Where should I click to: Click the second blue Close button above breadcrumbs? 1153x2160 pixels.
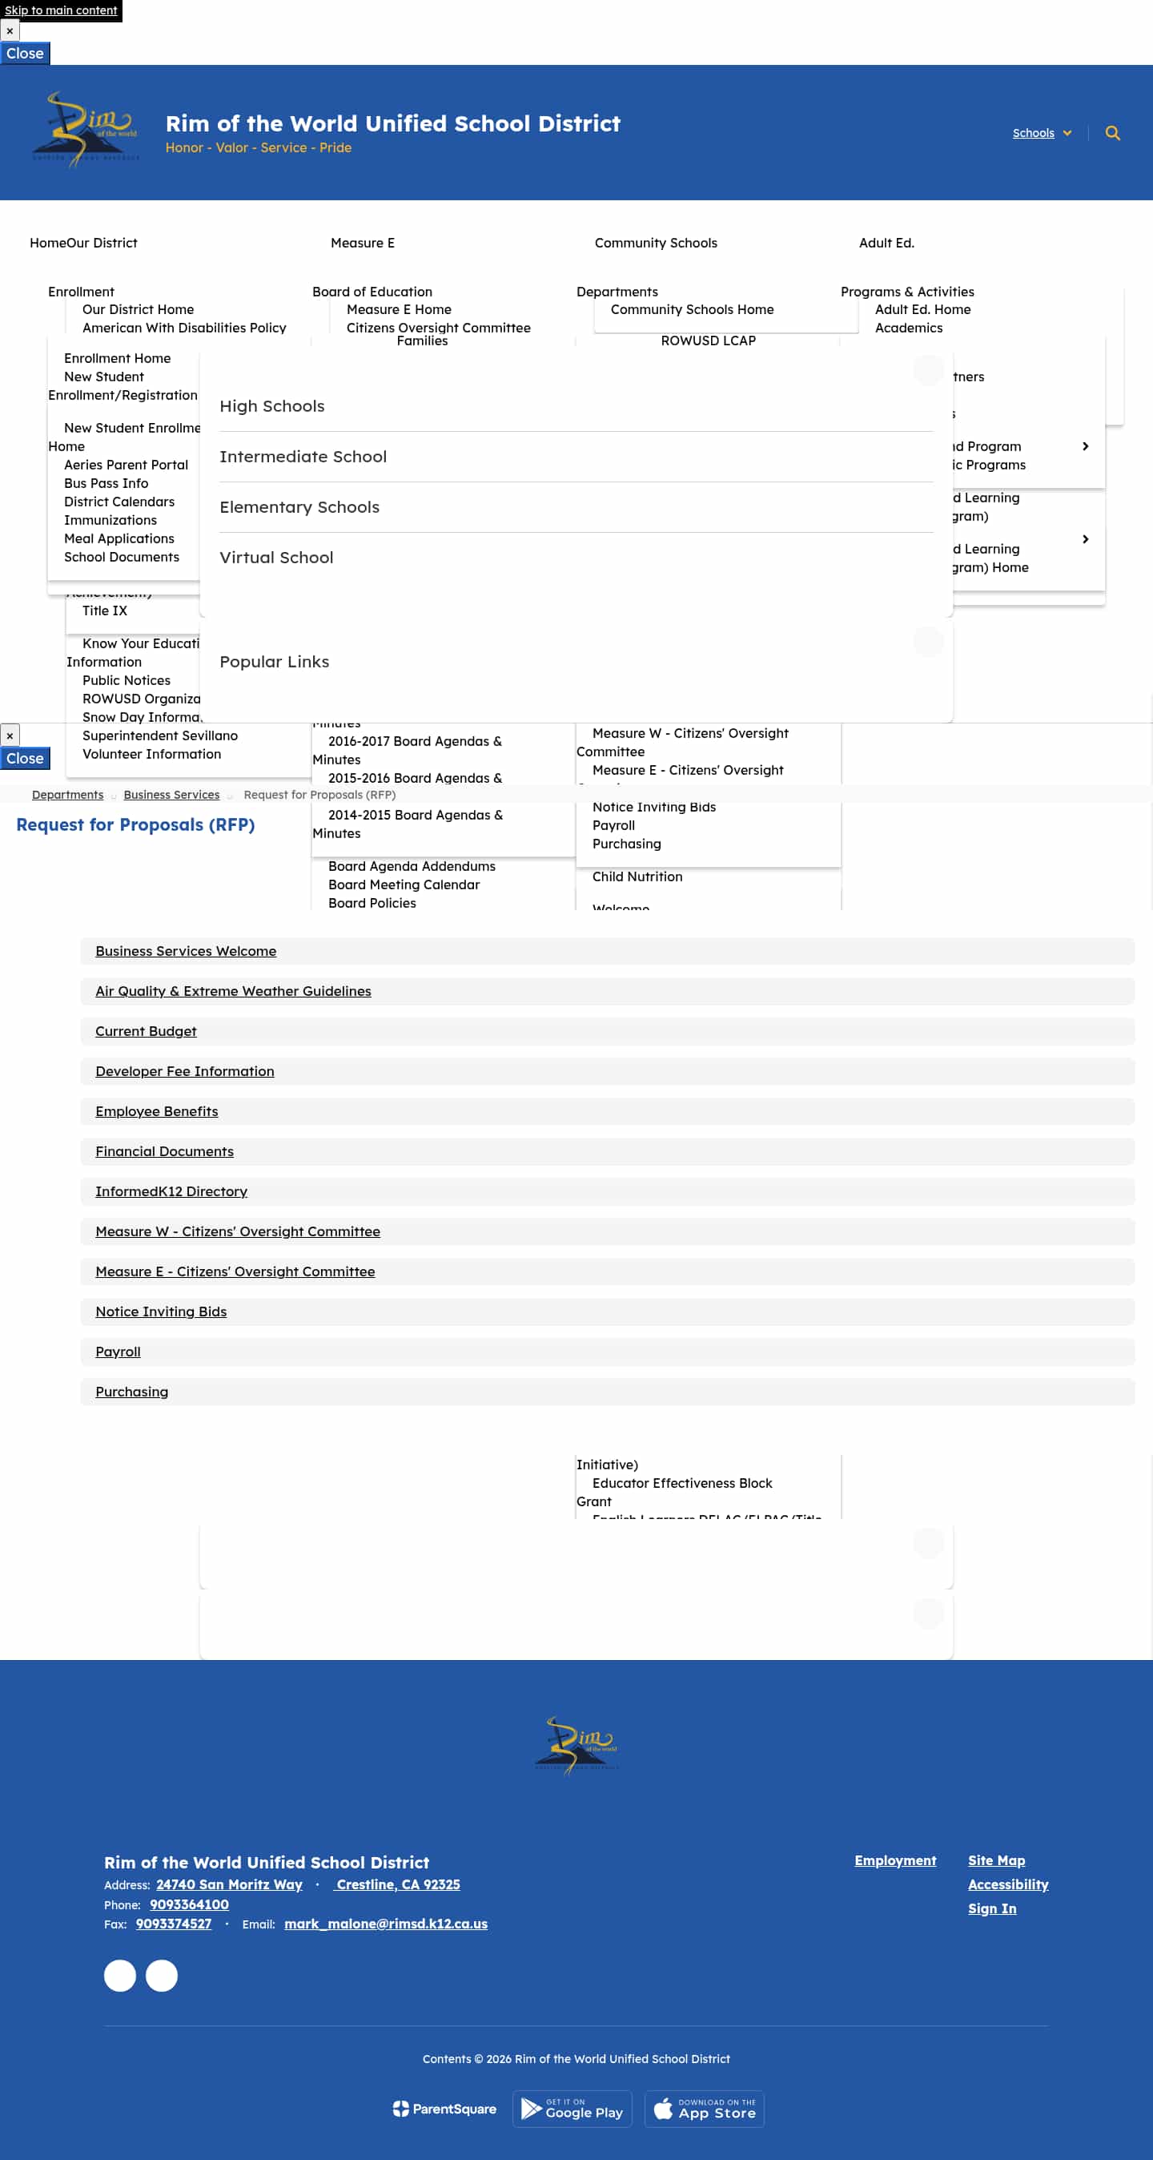(25, 758)
